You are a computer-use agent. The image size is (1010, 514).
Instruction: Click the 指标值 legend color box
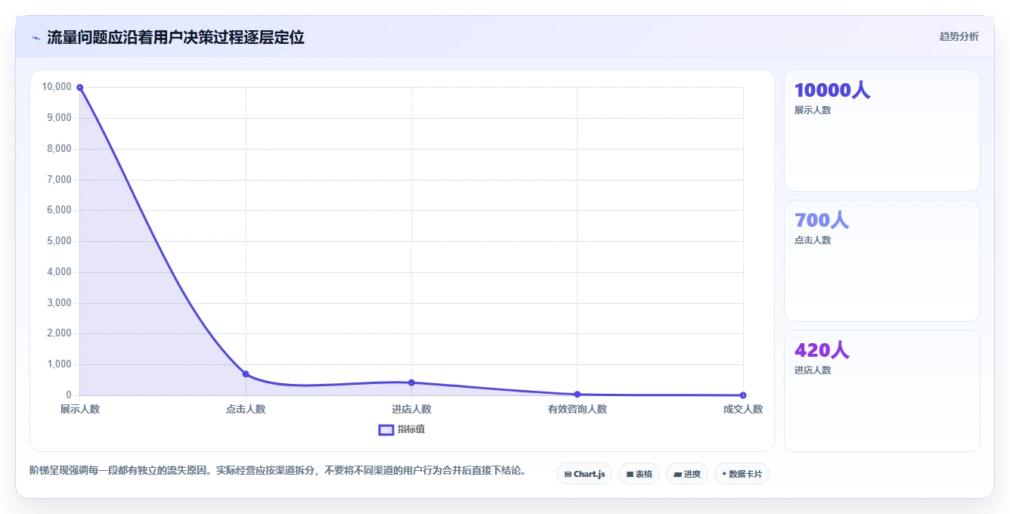[x=386, y=429]
